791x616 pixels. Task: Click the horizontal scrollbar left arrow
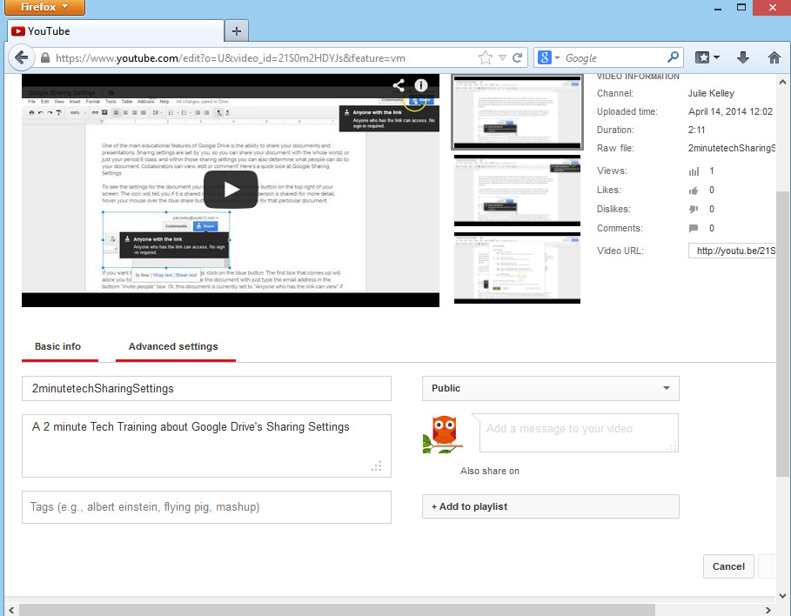pyautogui.click(x=11, y=610)
